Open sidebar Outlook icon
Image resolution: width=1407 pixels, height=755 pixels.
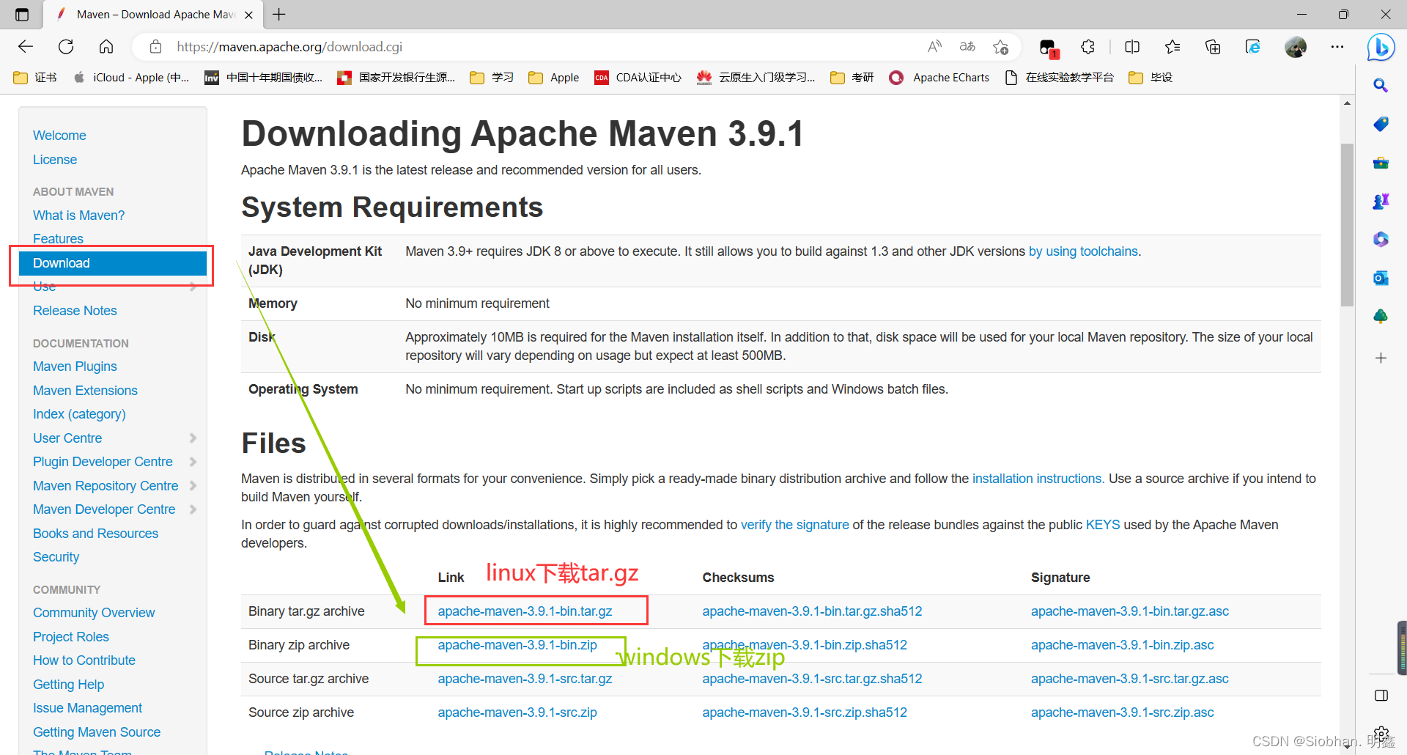coord(1381,278)
